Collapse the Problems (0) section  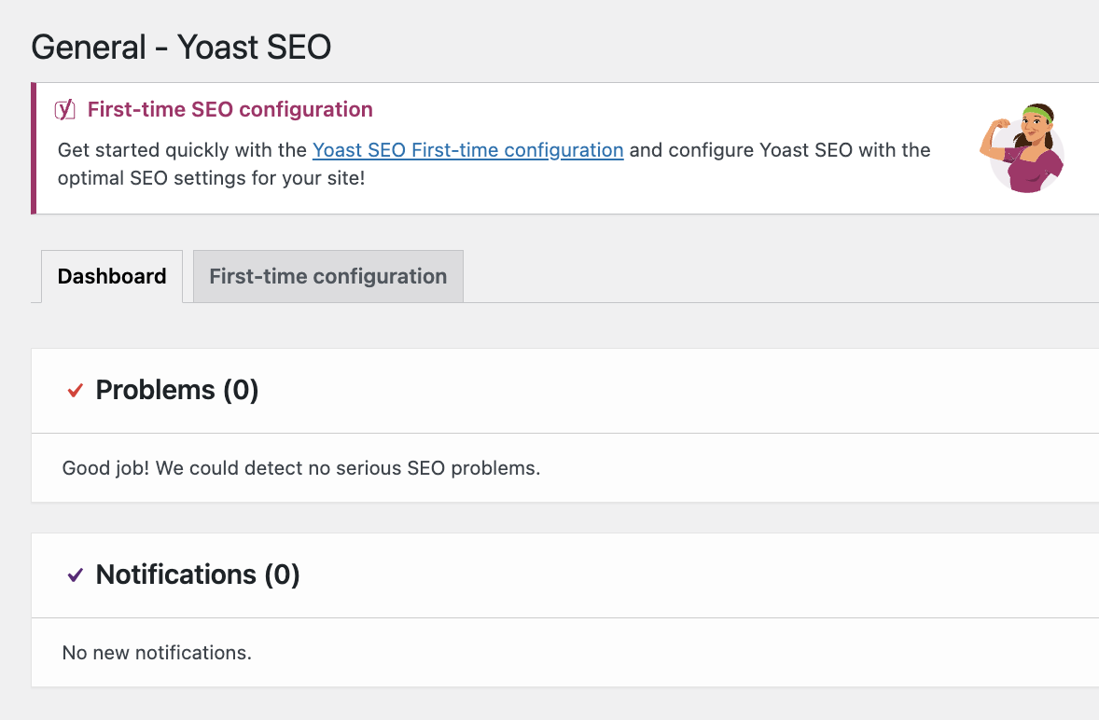(x=176, y=391)
